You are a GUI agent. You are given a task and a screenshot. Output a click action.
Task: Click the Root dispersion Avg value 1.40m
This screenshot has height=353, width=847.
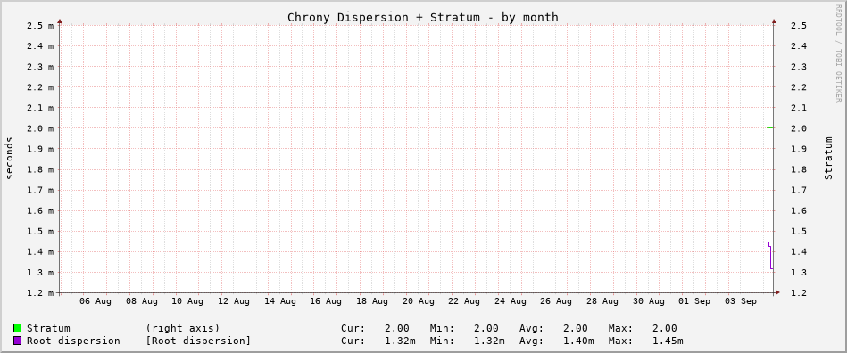[578, 341]
